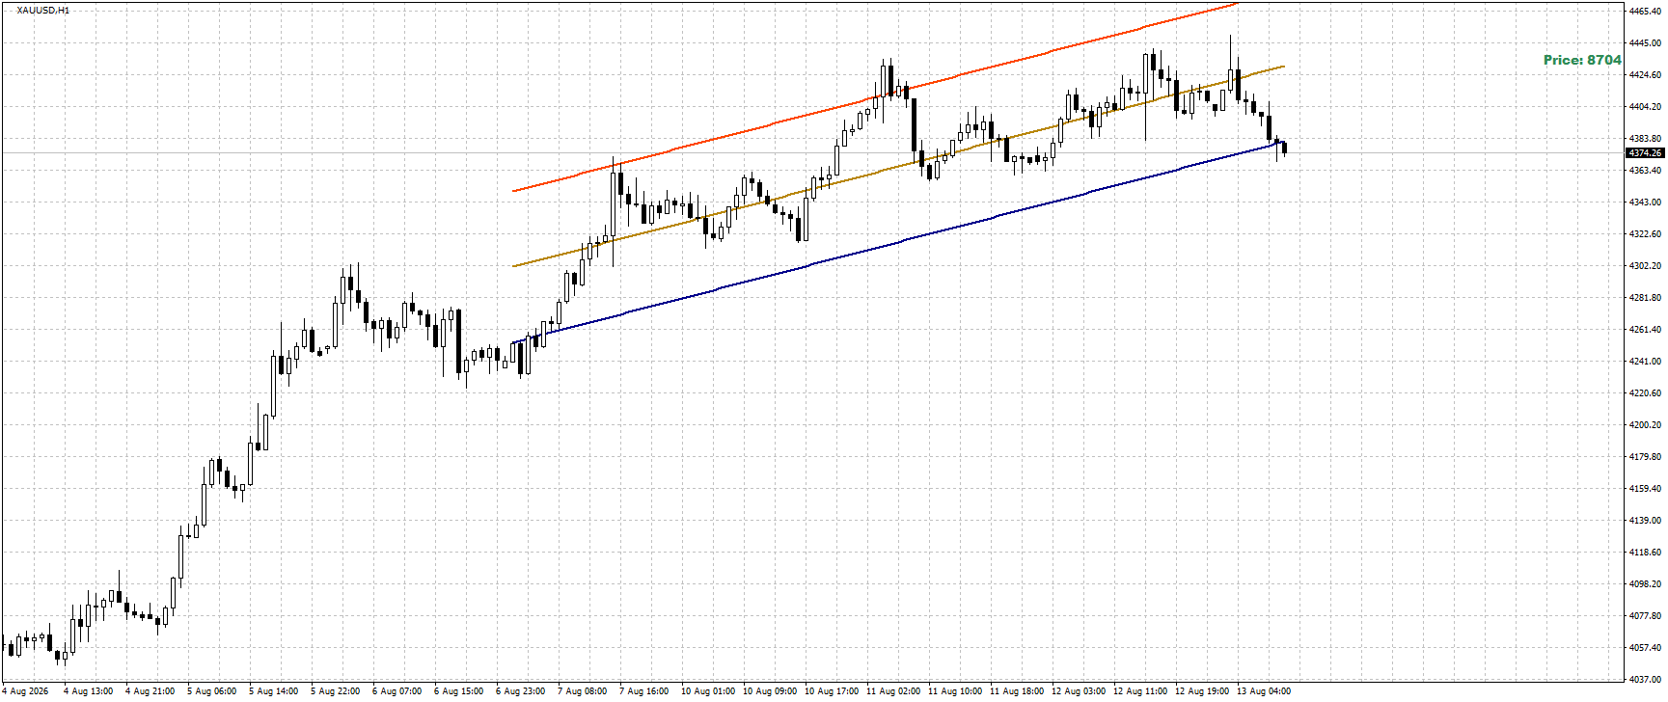Screen dimensions: 1668x702
Task: Click the 4424.60 price axis label
Action: click(x=1645, y=74)
